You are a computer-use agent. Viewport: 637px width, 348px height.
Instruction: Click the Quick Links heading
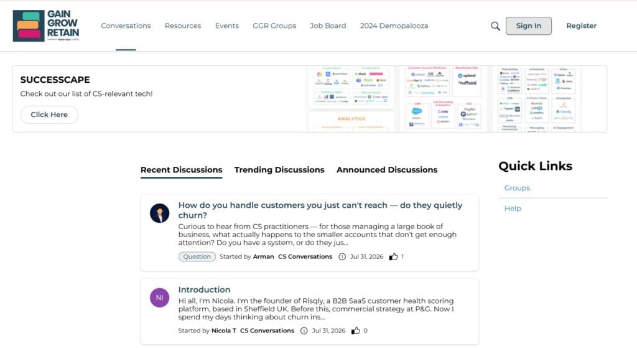pos(535,166)
